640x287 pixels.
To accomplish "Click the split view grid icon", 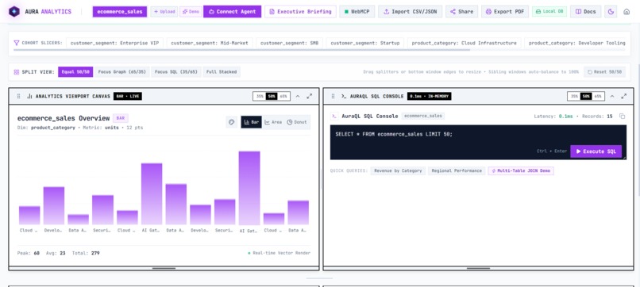I will (17, 71).
